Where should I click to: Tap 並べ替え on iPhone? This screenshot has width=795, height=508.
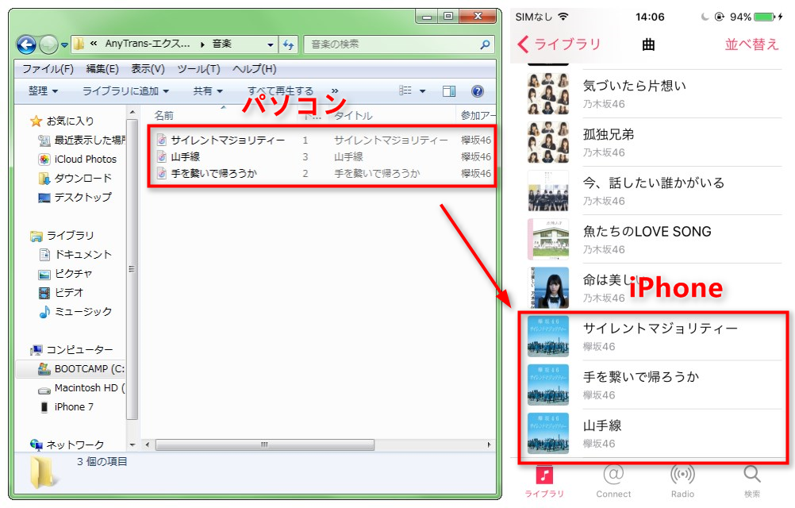coord(751,44)
